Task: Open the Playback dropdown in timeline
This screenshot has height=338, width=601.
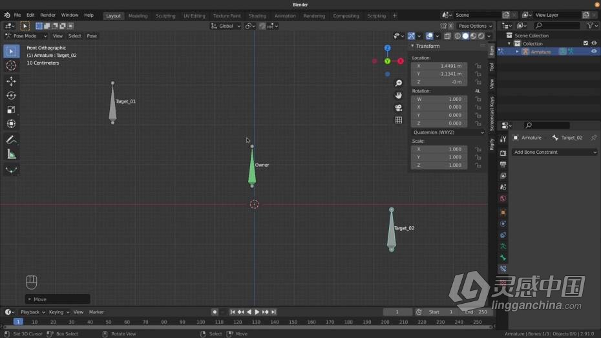Action: tap(32, 312)
